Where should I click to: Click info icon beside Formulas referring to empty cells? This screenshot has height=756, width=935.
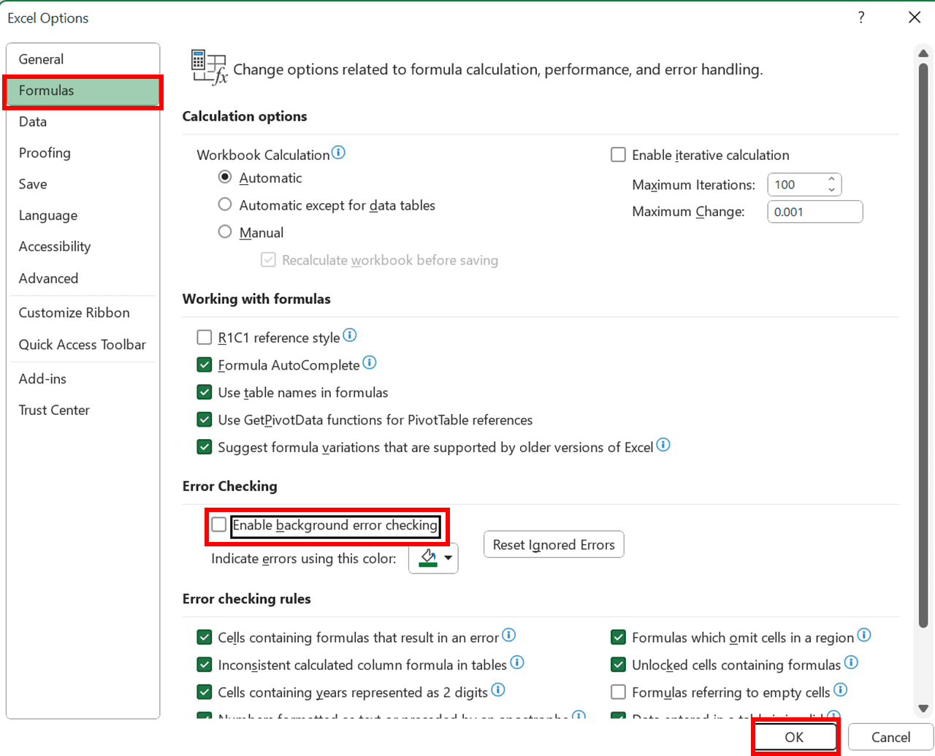point(841,690)
